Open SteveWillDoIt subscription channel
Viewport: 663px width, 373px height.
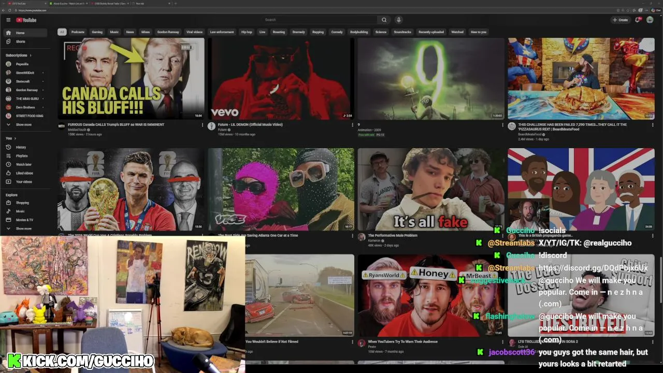pos(25,73)
